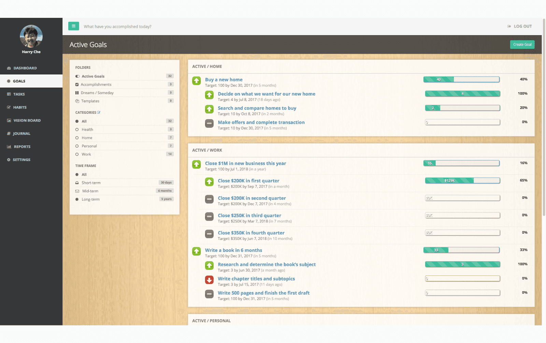Switch to the Habits section

pos(19,107)
